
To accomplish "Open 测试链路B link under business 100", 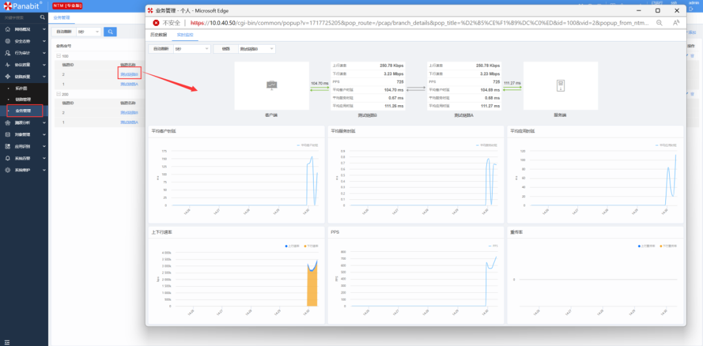I will pyautogui.click(x=129, y=74).
